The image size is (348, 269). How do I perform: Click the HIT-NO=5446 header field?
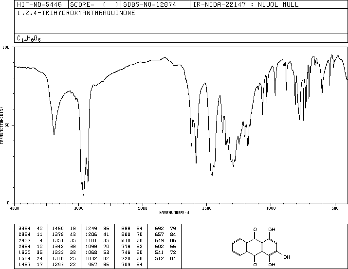39,4
